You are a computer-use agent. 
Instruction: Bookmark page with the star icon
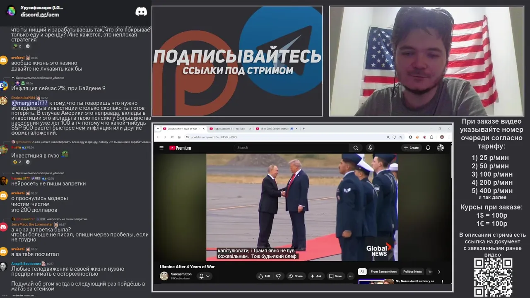[401, 137]
